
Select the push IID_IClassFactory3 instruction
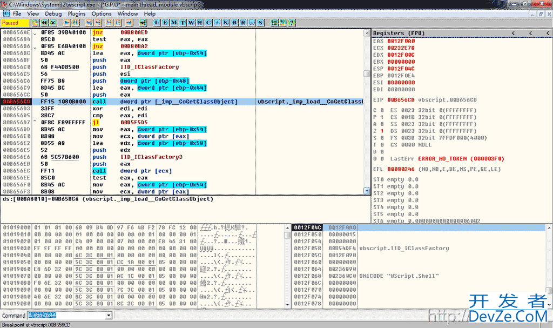[x=138, y=157]
